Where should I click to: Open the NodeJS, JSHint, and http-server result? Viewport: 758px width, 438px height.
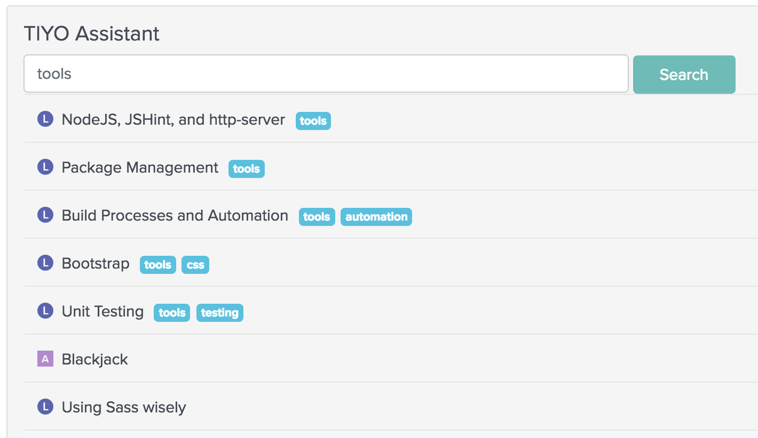pos(173,119)
